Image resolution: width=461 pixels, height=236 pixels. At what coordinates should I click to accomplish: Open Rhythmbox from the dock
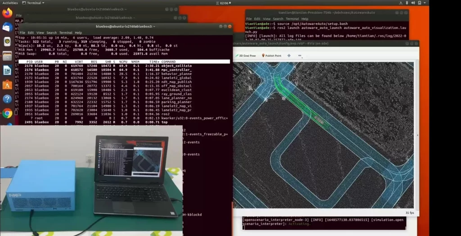tap(7, 41)
